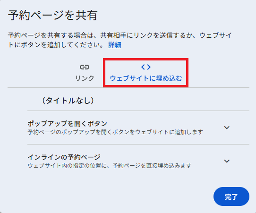Viewport: 256px width, 213px height.
Task: Click the chain link icon
Action: (x=85, y=67)
